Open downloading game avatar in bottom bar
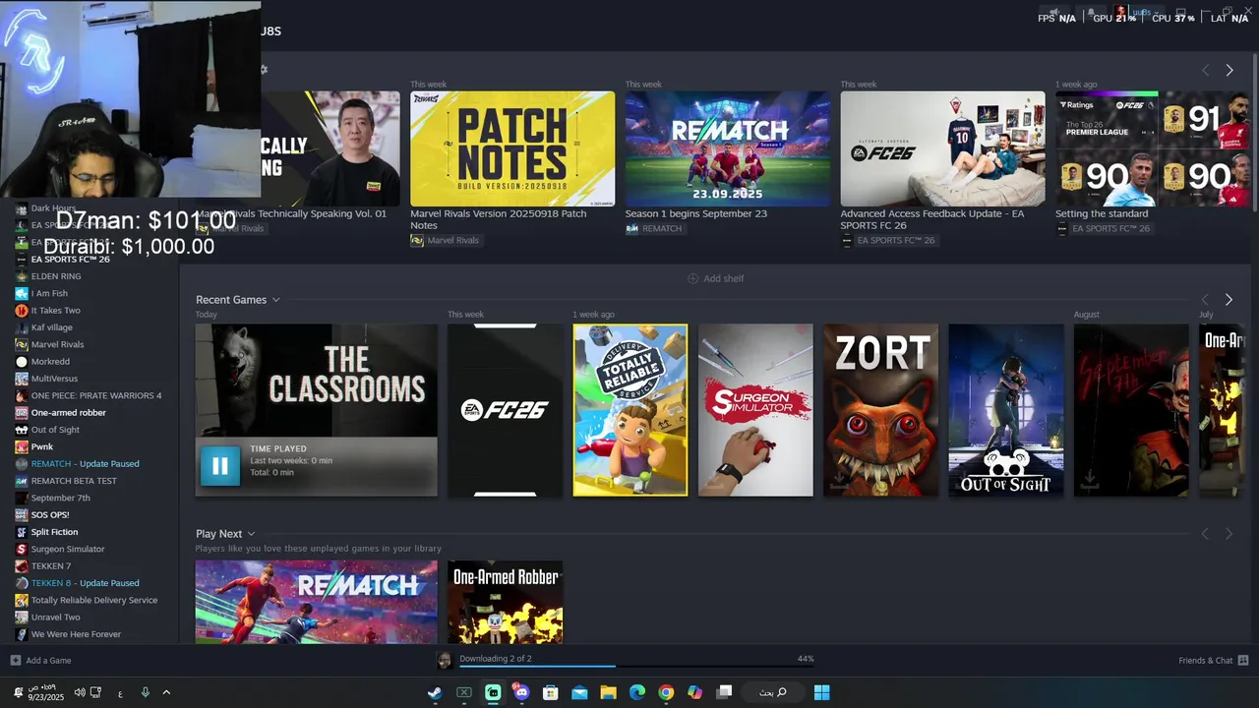Image resolution: width=1259 pixels, height=708 pixels. 445,660
